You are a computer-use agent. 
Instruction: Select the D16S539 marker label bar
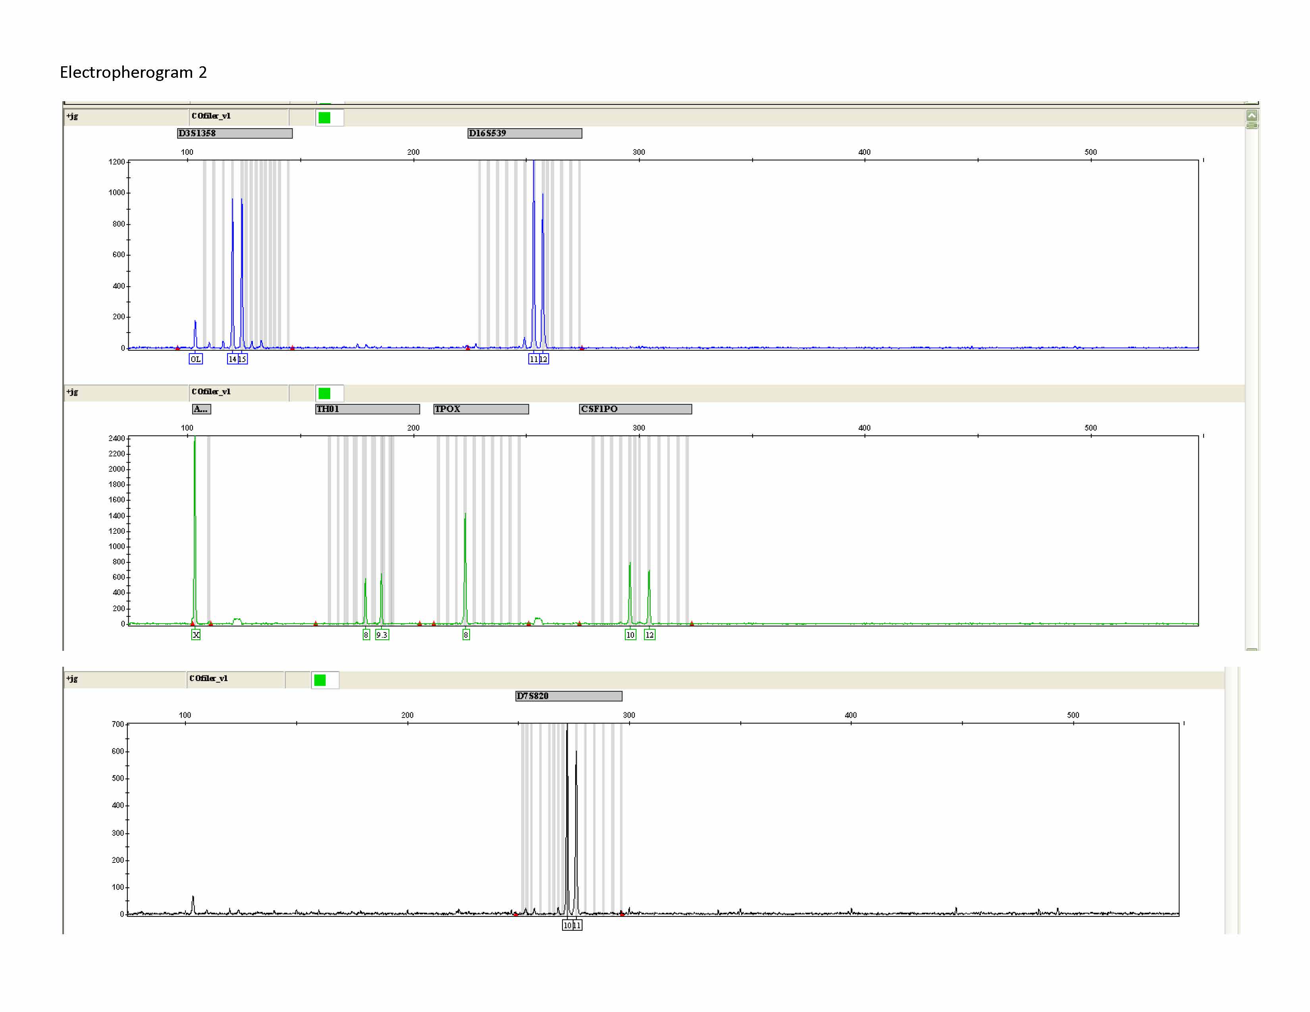[524, 133]
